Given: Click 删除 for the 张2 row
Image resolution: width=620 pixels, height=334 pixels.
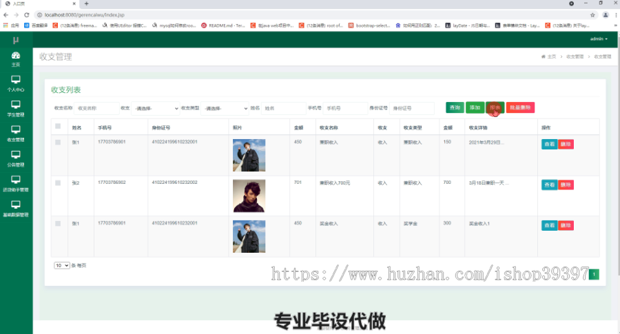Looking at the screenshot, I should [x=566, y=185].
